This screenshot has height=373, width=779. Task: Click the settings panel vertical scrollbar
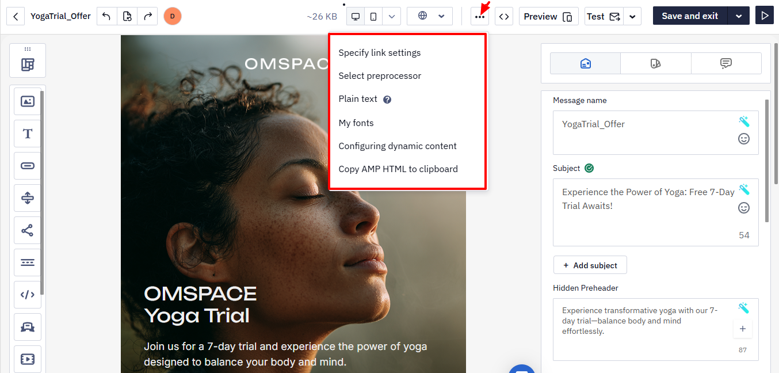(x=766, y=161)
